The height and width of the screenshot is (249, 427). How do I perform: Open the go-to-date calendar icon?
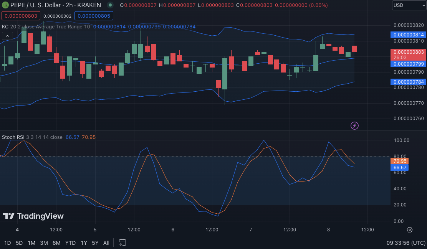pyautogui.click(x=122, y=242)
